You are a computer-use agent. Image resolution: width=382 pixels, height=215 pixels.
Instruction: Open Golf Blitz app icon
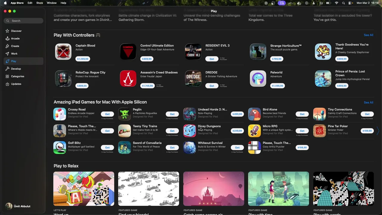(60, 148)
